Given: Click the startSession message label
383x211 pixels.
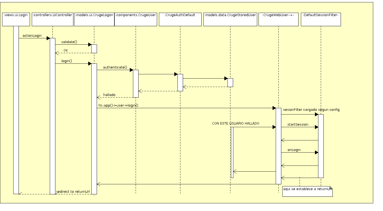Looking at the screenshot, I should tap(298, 125).
